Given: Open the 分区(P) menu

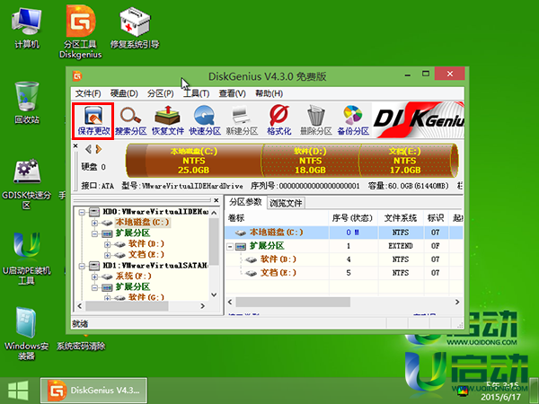Looking at the screenshot, I should tap(160, 93).
